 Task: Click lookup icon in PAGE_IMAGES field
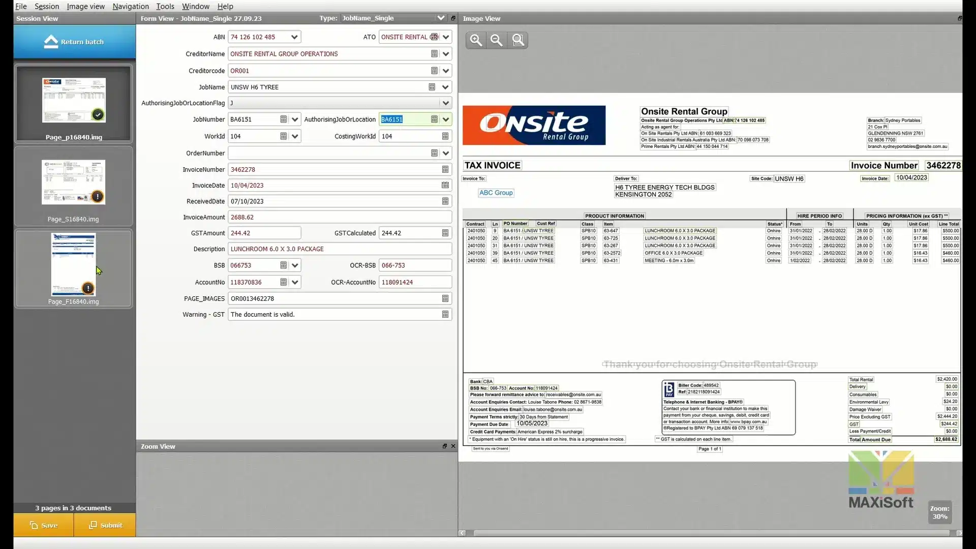pos(445,299)
